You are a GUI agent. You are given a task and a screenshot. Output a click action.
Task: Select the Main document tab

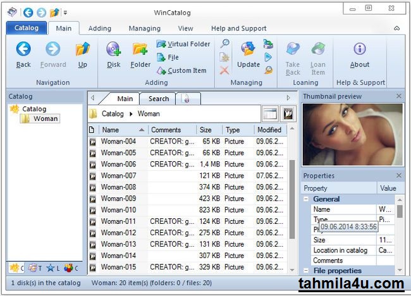125,99
